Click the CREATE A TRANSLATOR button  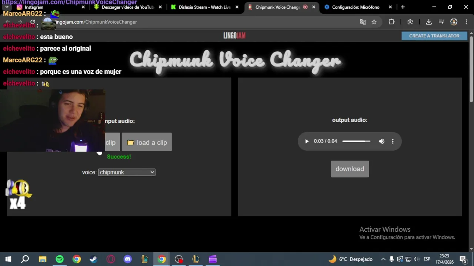point(434,36)
